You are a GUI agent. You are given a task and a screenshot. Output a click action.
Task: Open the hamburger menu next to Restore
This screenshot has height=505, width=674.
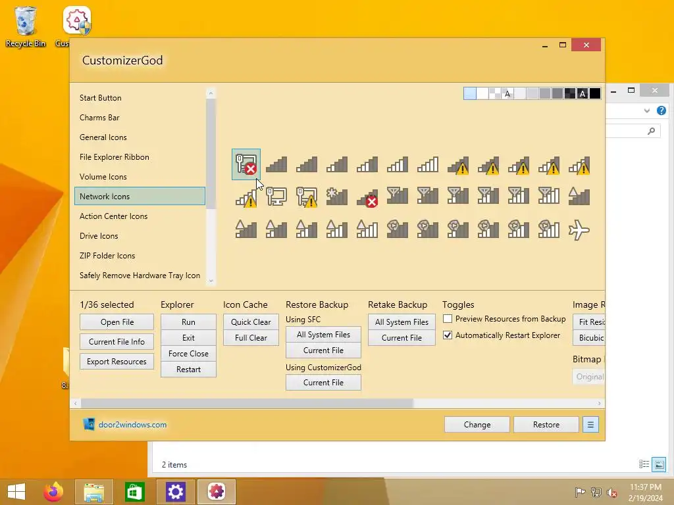[x=590, y=425]
